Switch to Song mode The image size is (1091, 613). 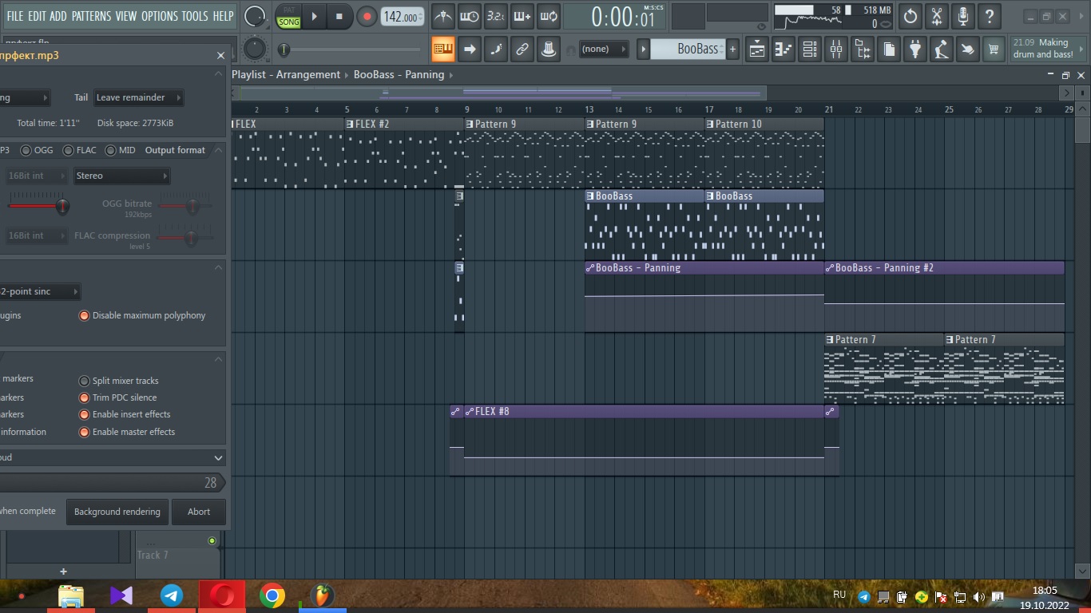pyautogui.click(x=288, y=22)
